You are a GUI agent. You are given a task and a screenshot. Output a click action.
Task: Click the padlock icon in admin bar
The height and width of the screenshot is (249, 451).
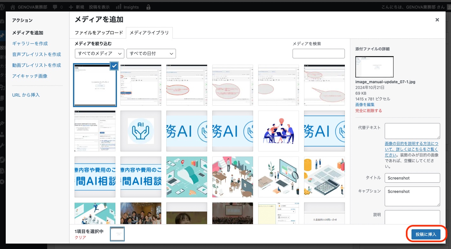pyautogui.click(x=148, y=7)
